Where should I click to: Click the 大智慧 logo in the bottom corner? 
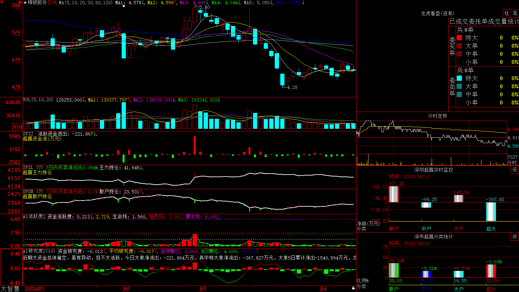point(10,288)
